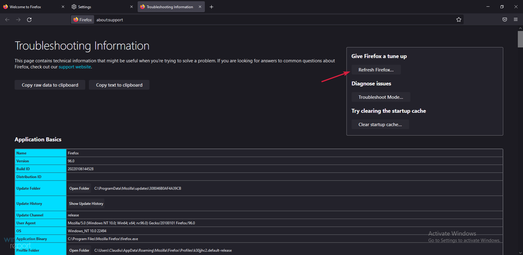Image resolution: width=523 pixels, height=255 pixels.
Task: Switch to the Settings tab
Action: click(97, 7)
